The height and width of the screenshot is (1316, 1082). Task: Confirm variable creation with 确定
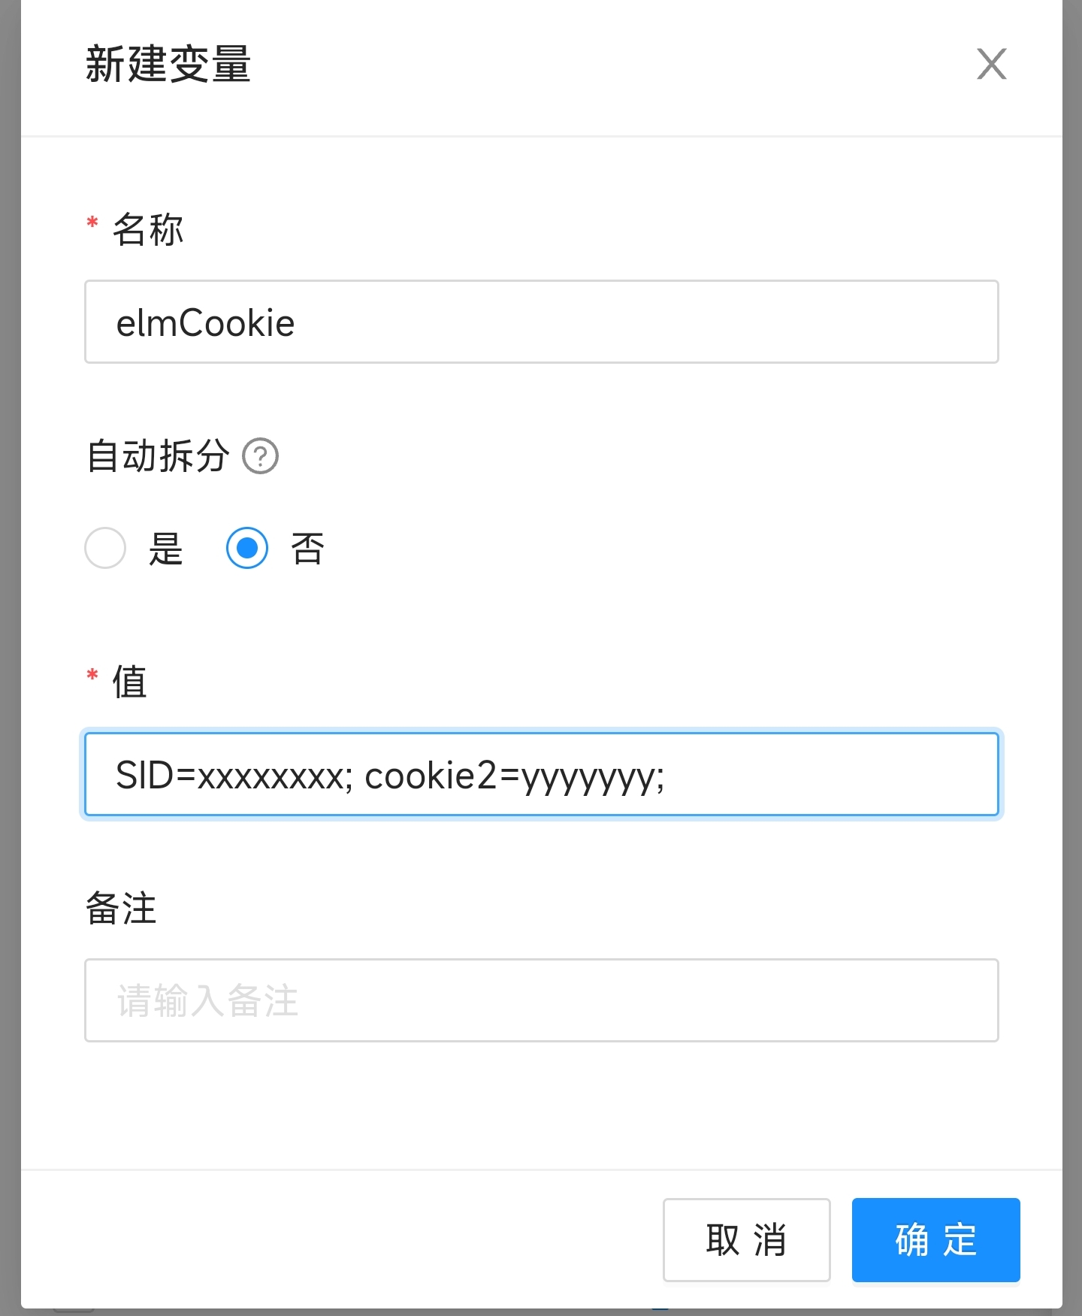pos(935,1241)
